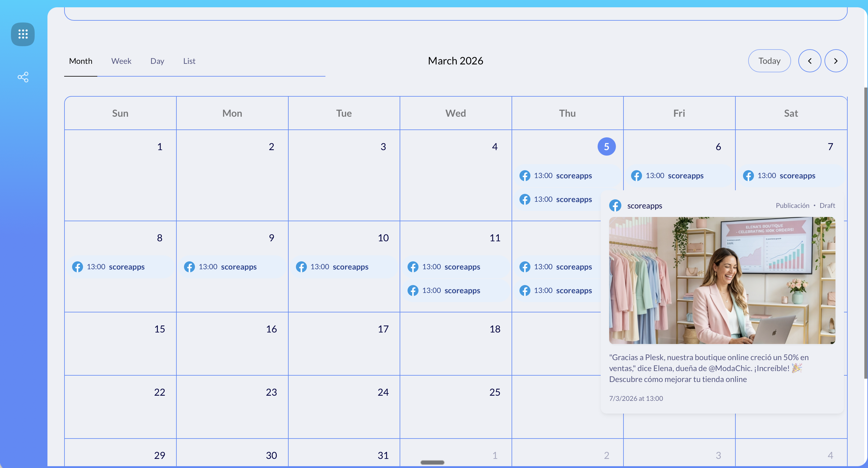Viewport: 868px width, 468px height.
Task: Click Facebook icon on Sunday 8 post
Action: (x=78, y=267)
